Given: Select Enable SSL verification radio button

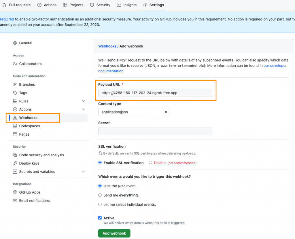Looking at the screenshot, I should coord(100,163).
